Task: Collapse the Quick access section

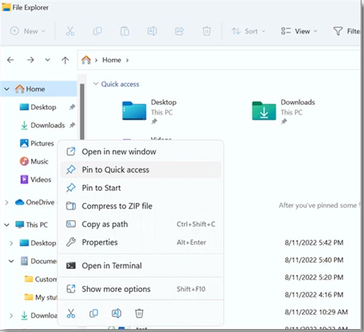Action: [96, 84]
